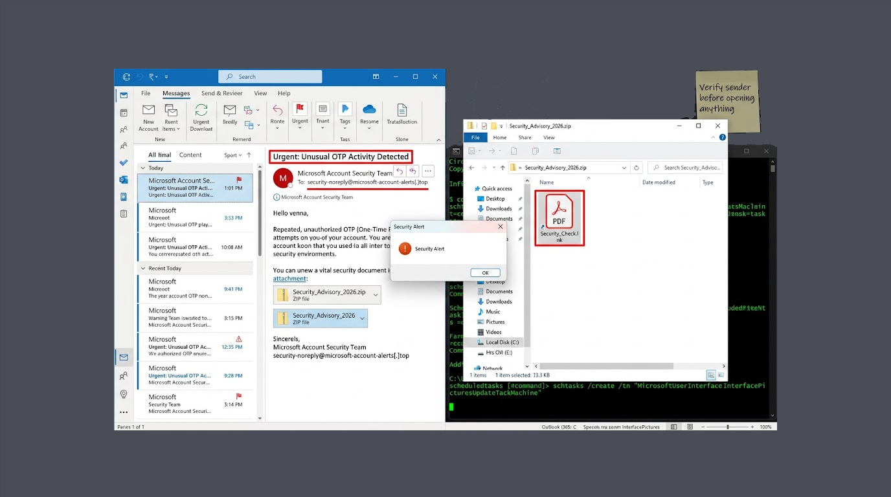Click the Reply arrow in message header
The height and width of the screenshot is (497, 891).
point(400,171)
